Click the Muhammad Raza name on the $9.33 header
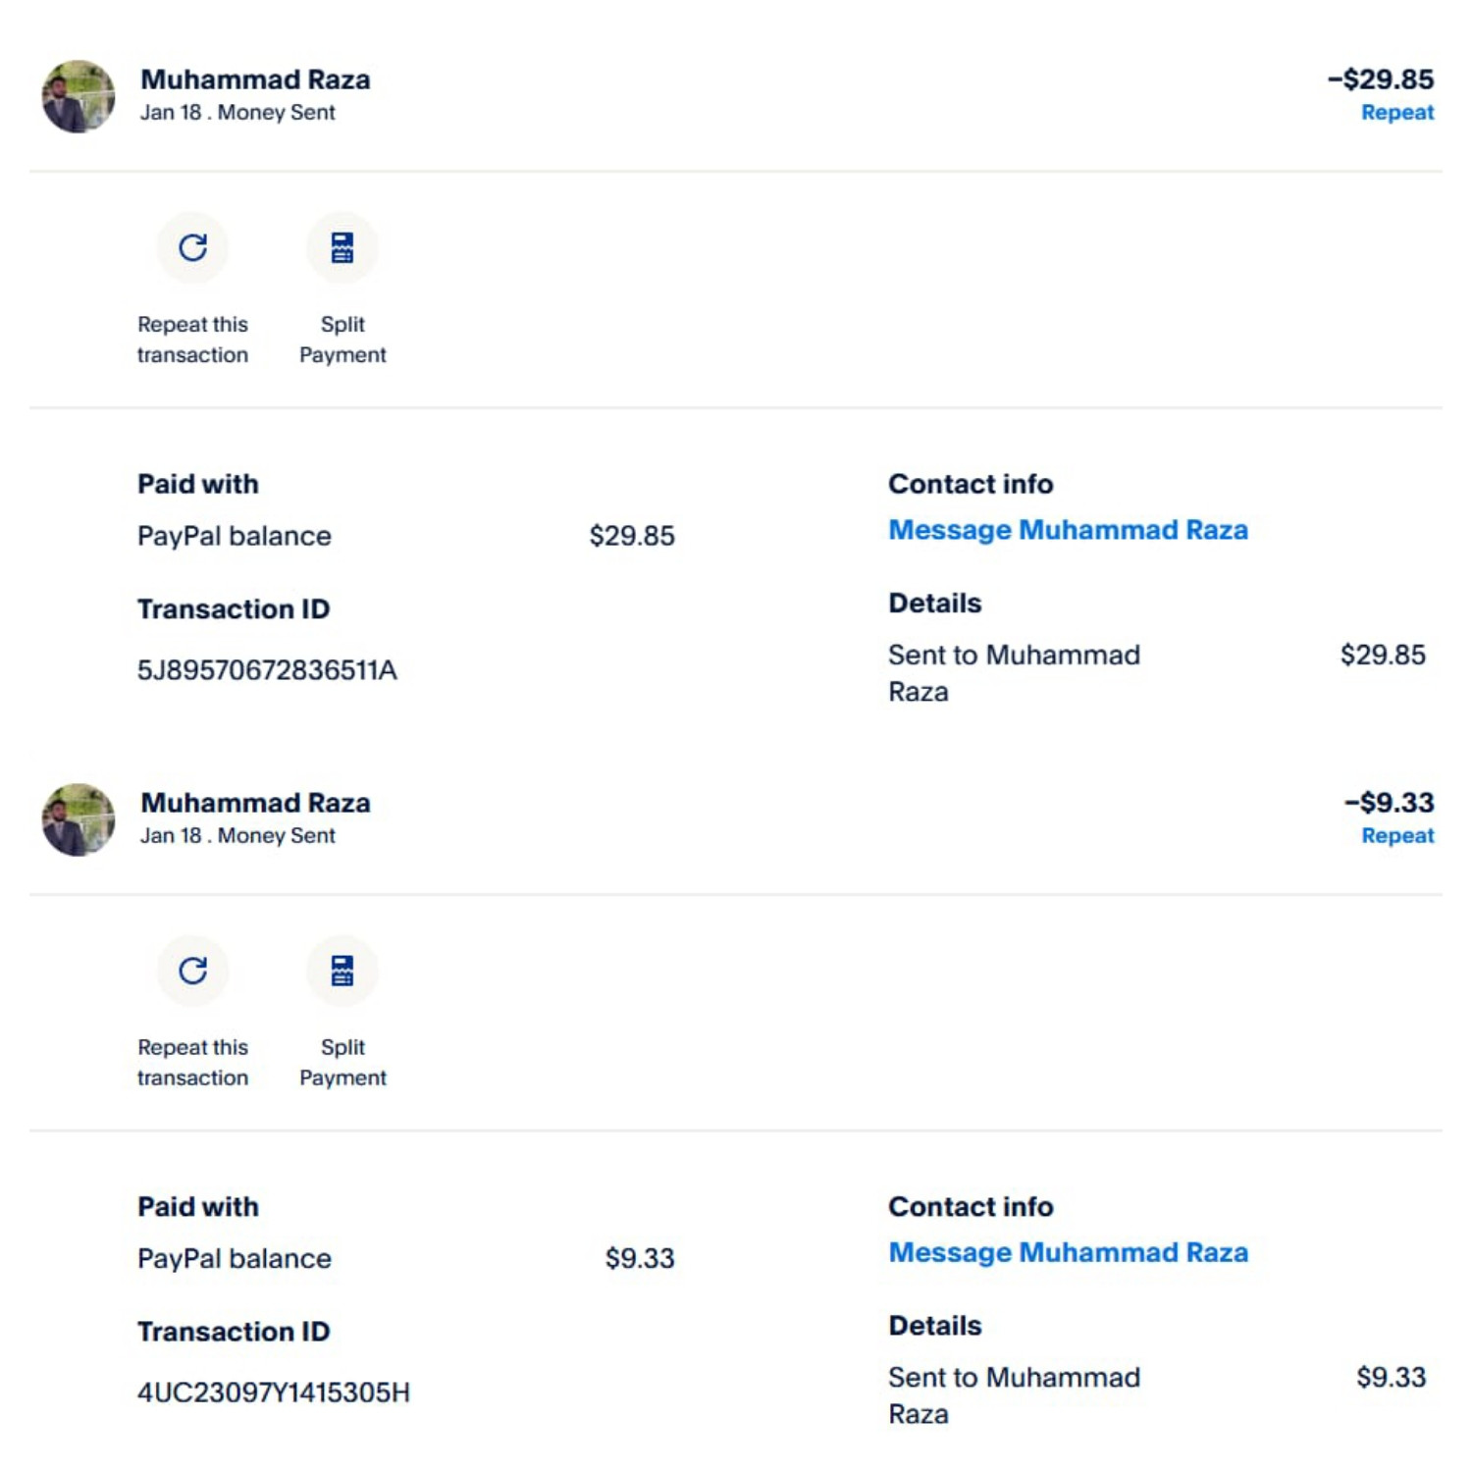Image resolution: width=1472 pixels, height=1472 pixels. pyautogui.click(x=255, y=803)
